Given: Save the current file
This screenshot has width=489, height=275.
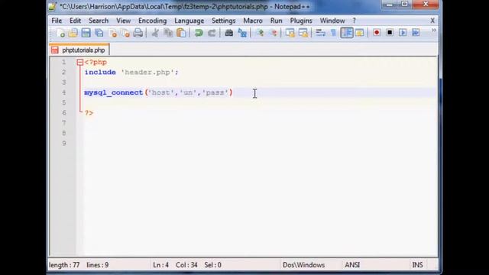Looking at the screenshot, I should pyautogui.click(x=86, y=33).
